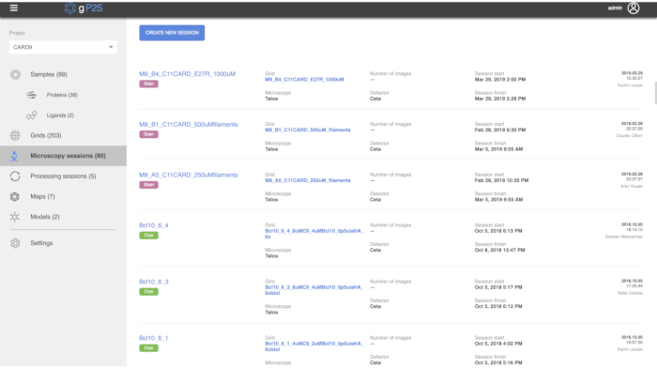The width and height of the screenshot is (657, 368).
Task: Open grid link Bcl10_6_3_8uMC9_4uMBcl10
Action: (314, 290)
